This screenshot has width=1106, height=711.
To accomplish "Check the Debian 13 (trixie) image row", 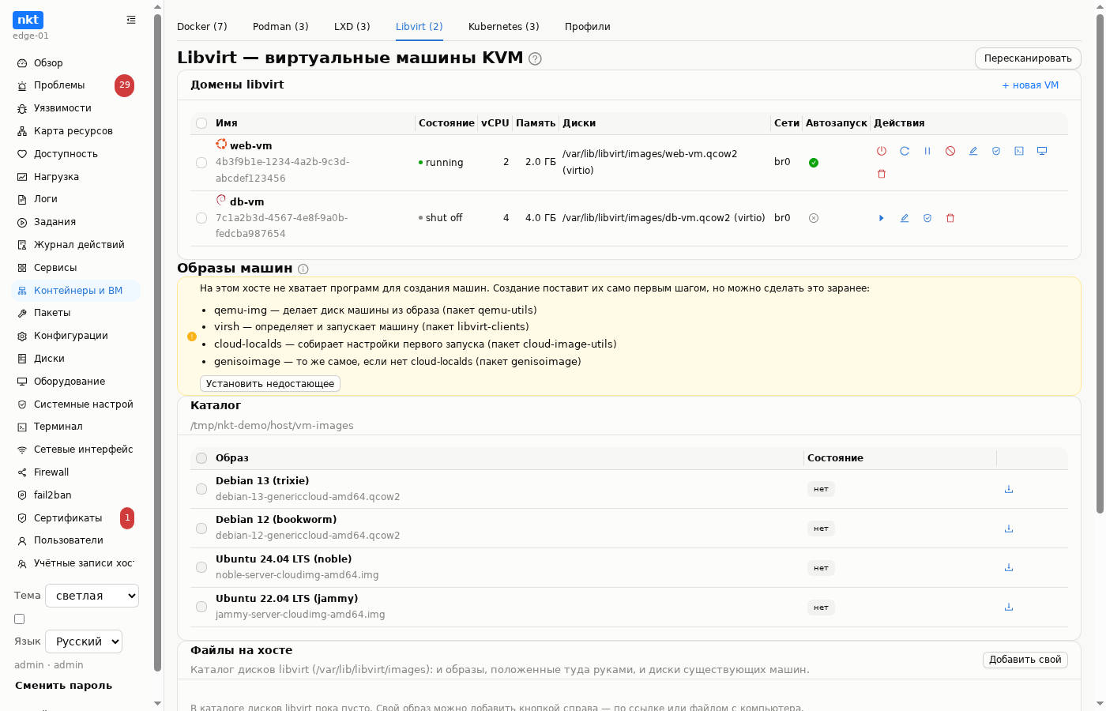I will click(x=201, y=489).
